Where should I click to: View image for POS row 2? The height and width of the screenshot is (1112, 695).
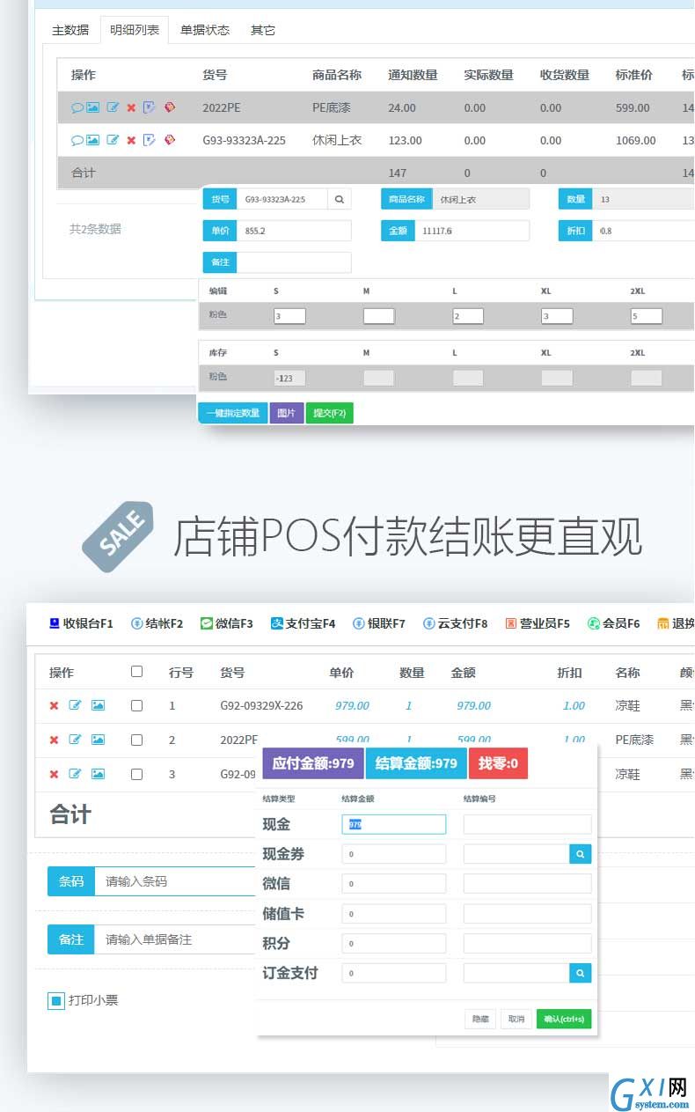(x=98, y=740)
